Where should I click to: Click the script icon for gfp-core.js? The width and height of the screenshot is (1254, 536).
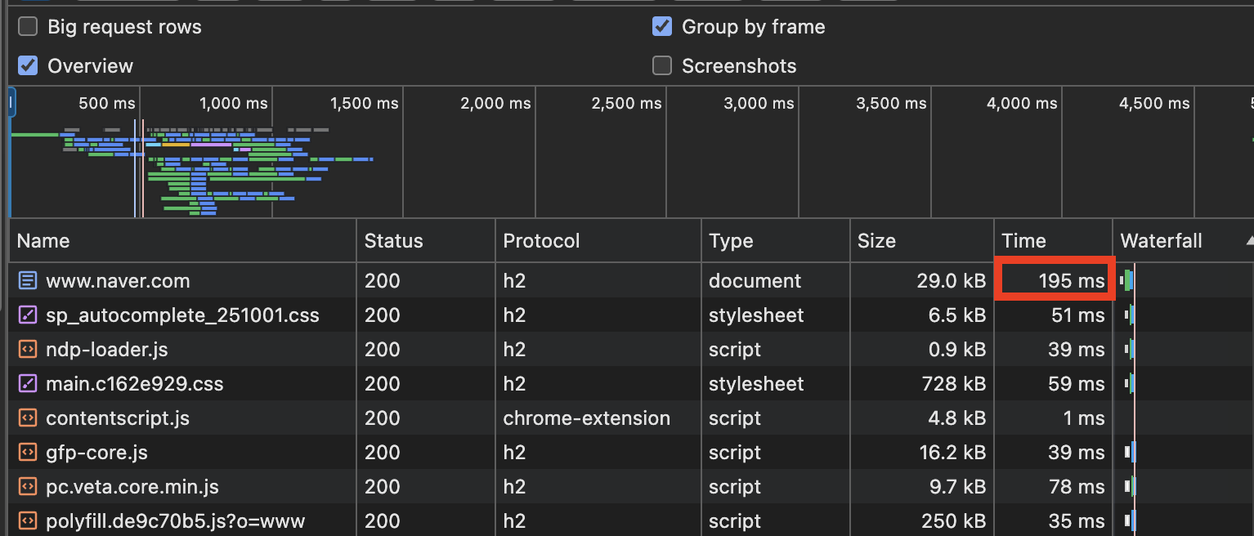28,453
